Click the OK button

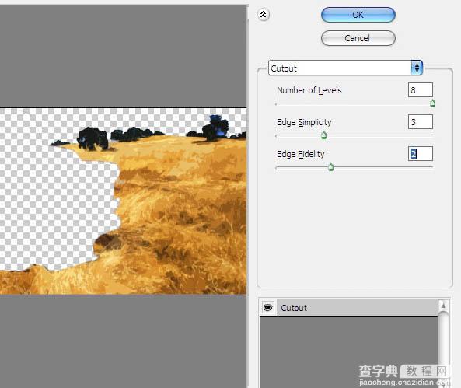tap(358, 15)
